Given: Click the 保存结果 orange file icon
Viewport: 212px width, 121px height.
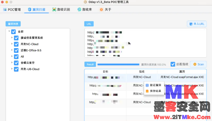Looking at the screenshot, I should click(x=147, y=91).
